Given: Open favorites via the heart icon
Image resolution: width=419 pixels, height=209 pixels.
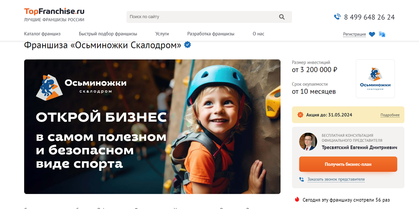Looking at the screenshot, I should pyautogui.click(x=372, y=34).
